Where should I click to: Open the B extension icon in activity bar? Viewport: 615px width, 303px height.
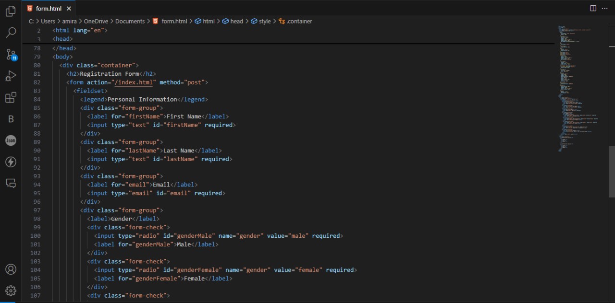point(11,119)
